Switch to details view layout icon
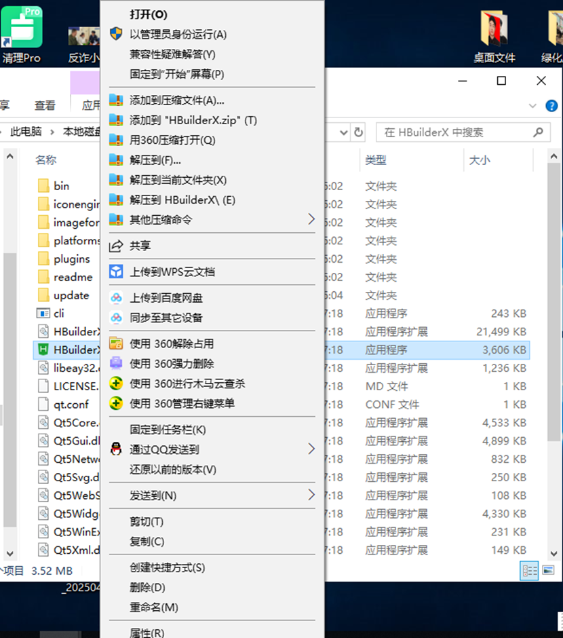Screen dimensions: 563x638 (x=529, y=571)
